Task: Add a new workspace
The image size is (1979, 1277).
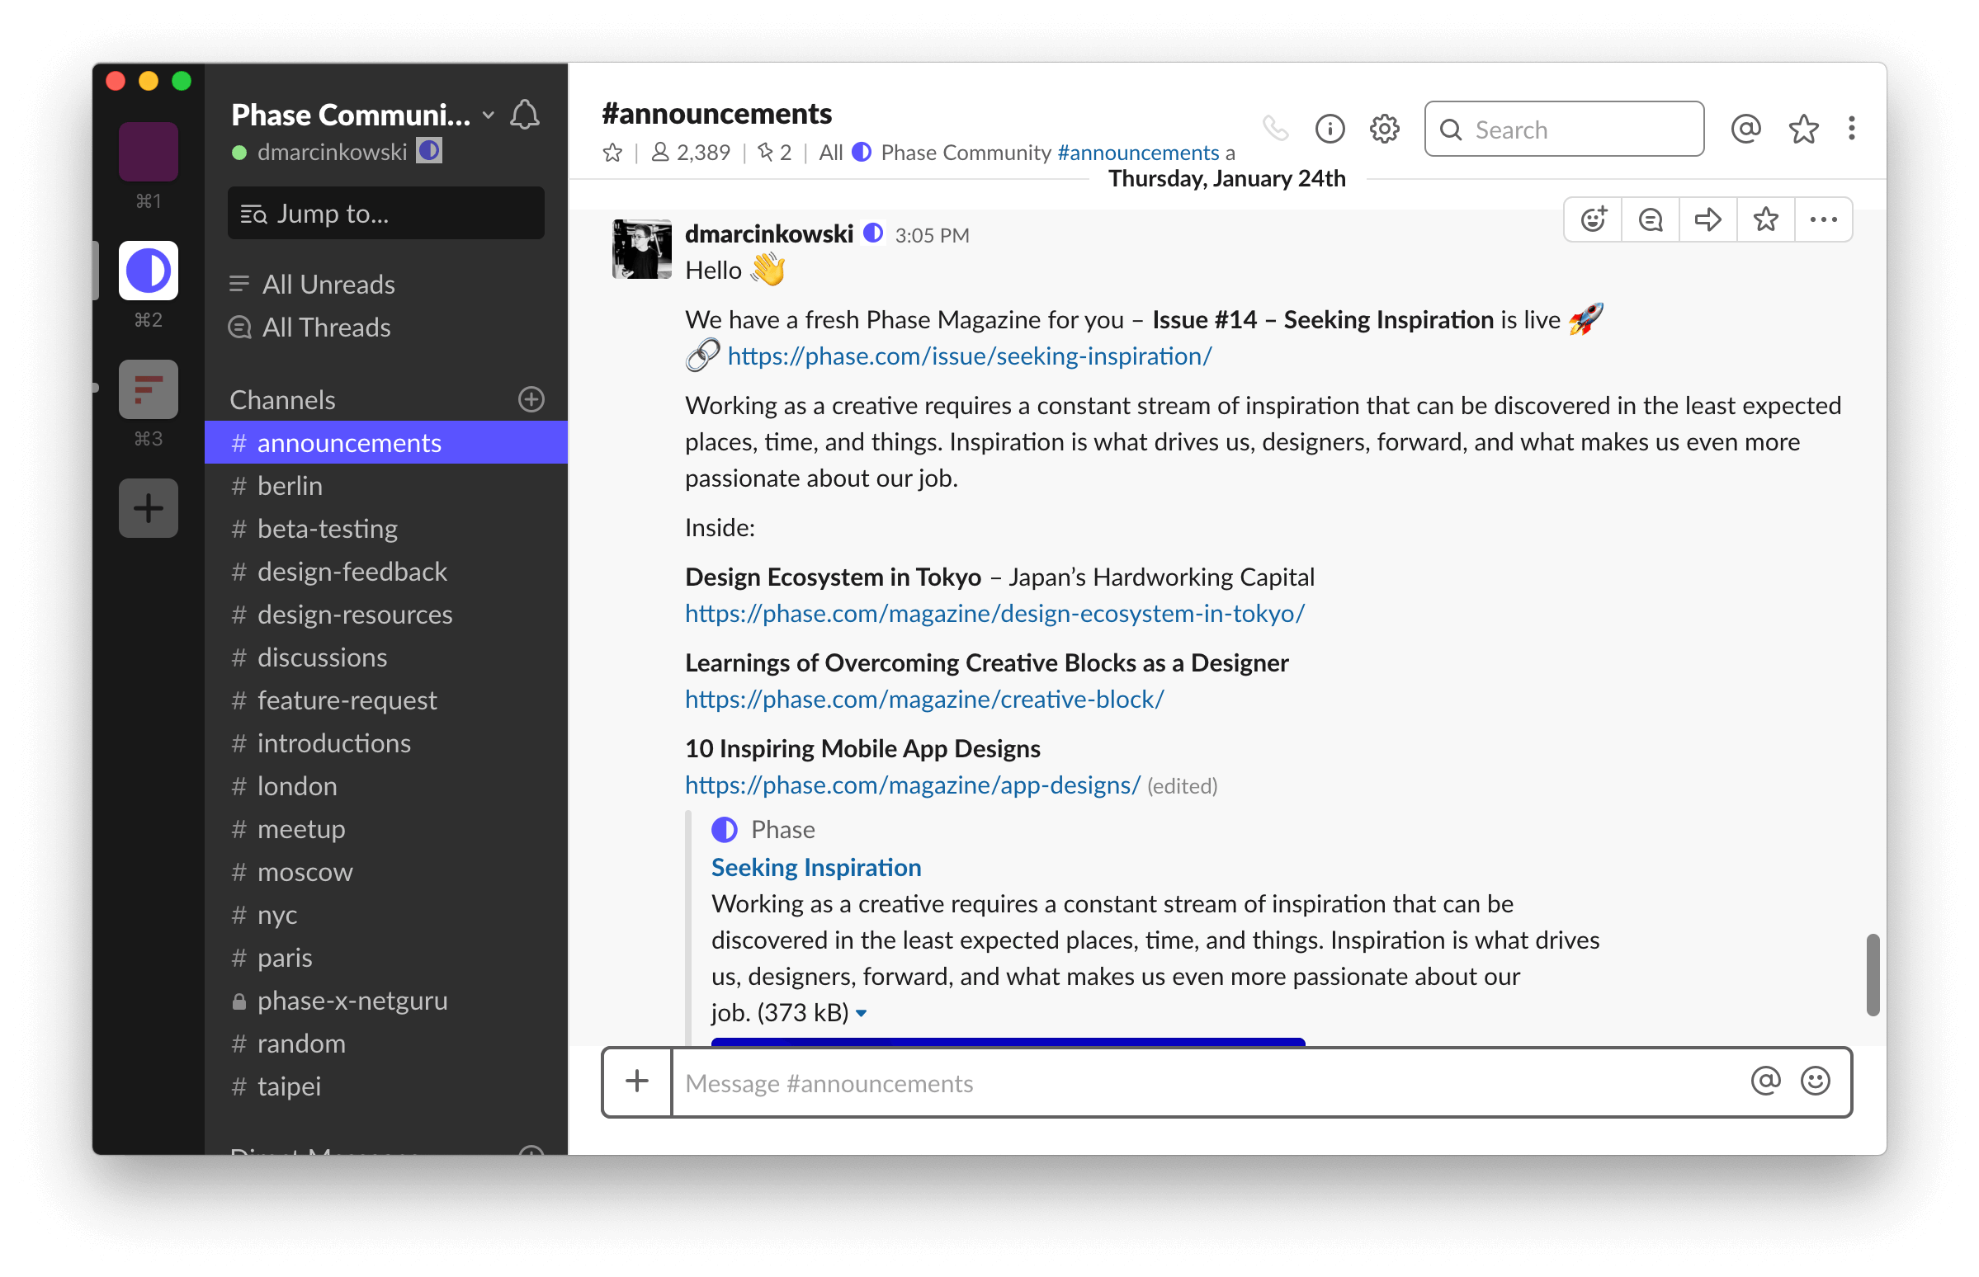Action: [x=149, y=507]
